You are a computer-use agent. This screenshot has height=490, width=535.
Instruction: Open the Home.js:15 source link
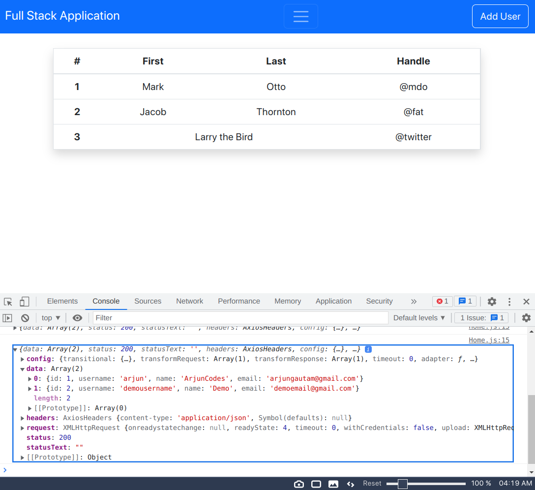click(489, 340)
